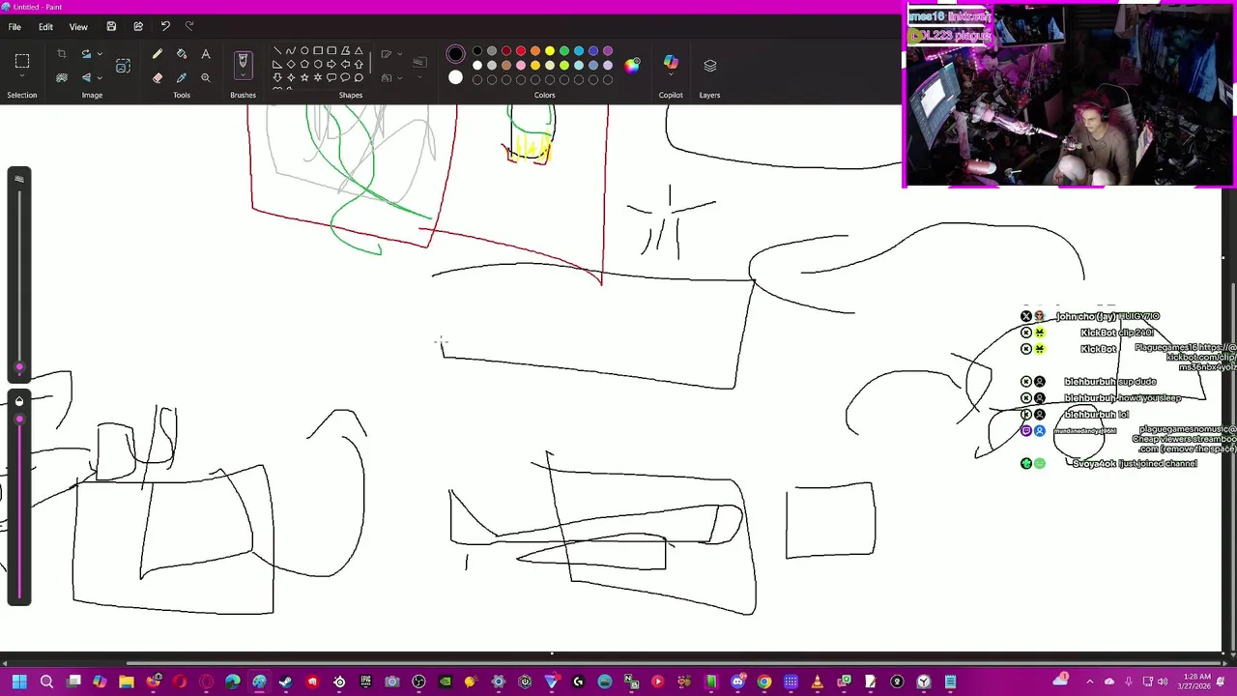Open Google Chrome from taskbar
Image resolution: width=1237 pixels, height=696 pixels.
pos(764,682)
